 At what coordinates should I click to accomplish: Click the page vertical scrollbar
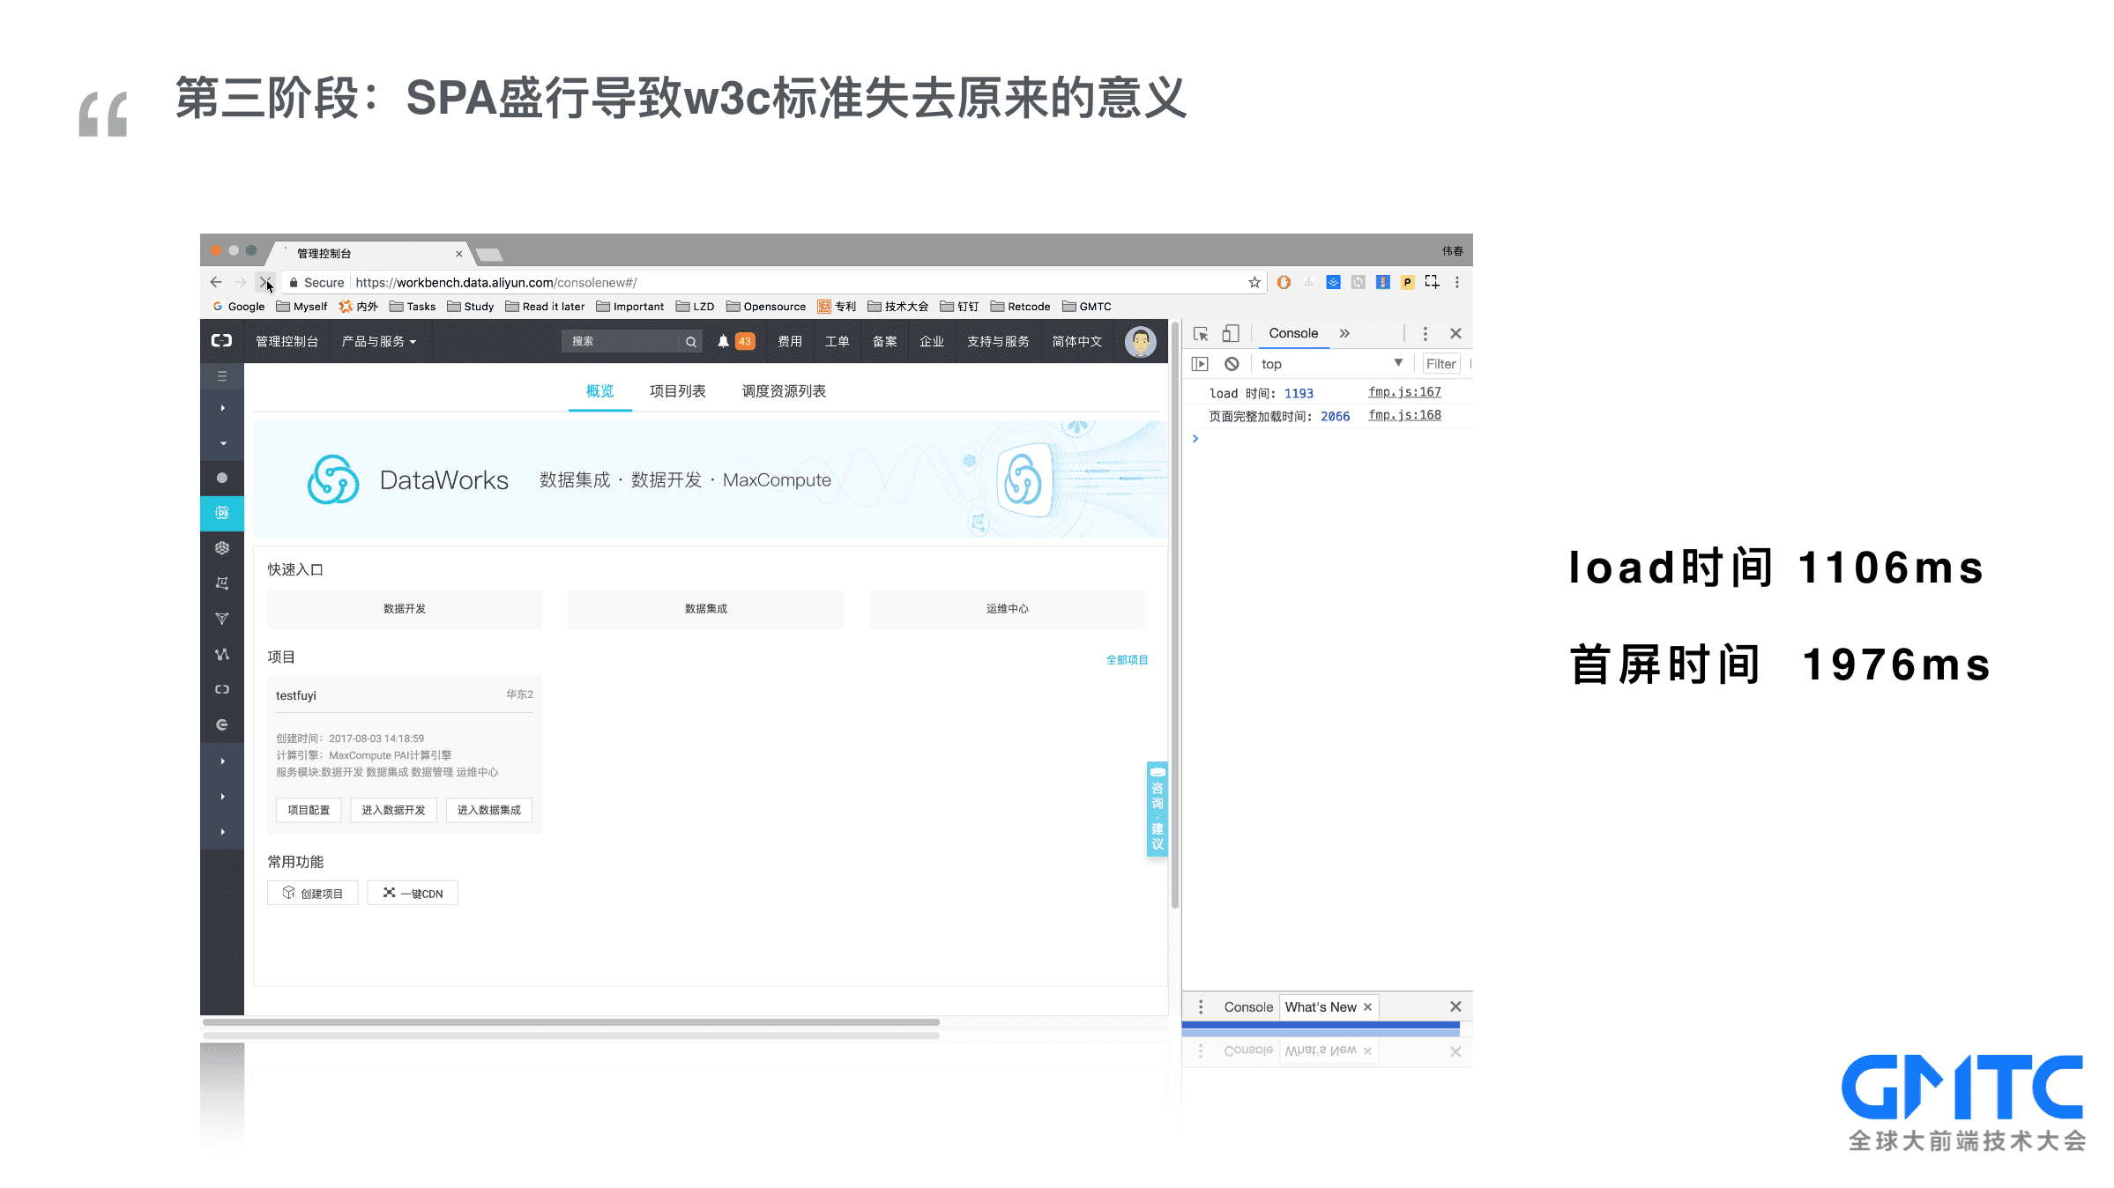click(x=1174, y=617)
